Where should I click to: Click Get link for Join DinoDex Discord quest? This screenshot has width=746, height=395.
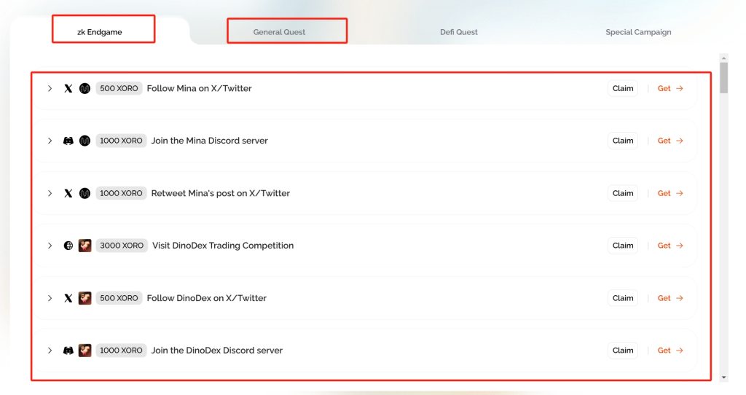(670, 351)
